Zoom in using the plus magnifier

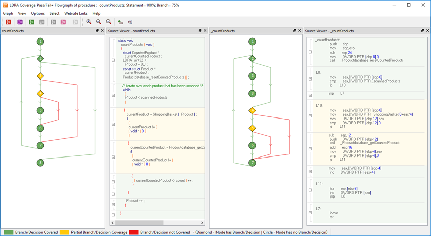pos(89,22)
